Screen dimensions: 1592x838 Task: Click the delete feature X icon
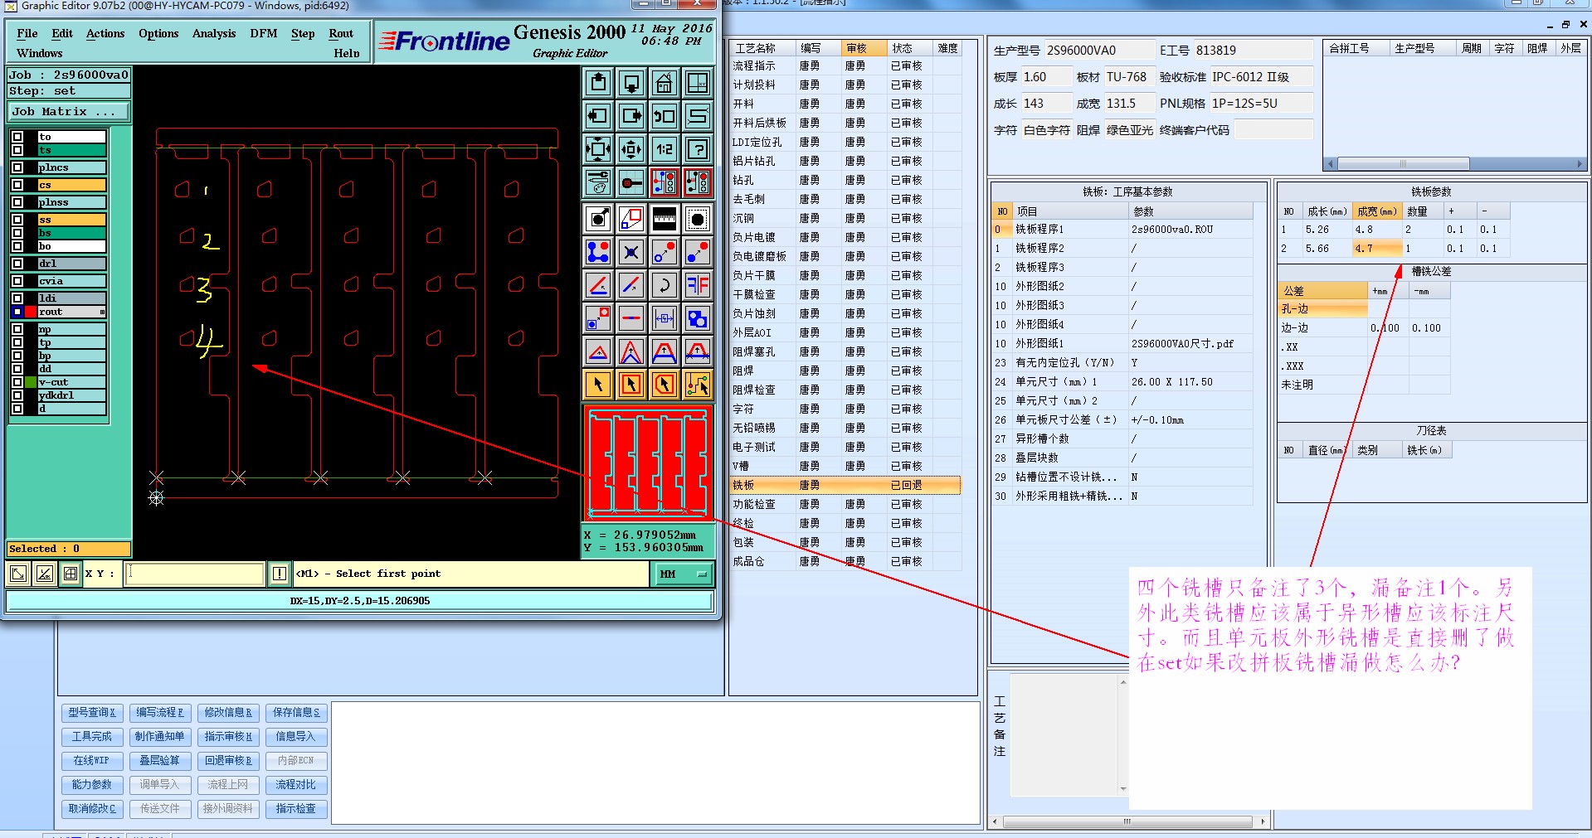(x=631, y=252)
